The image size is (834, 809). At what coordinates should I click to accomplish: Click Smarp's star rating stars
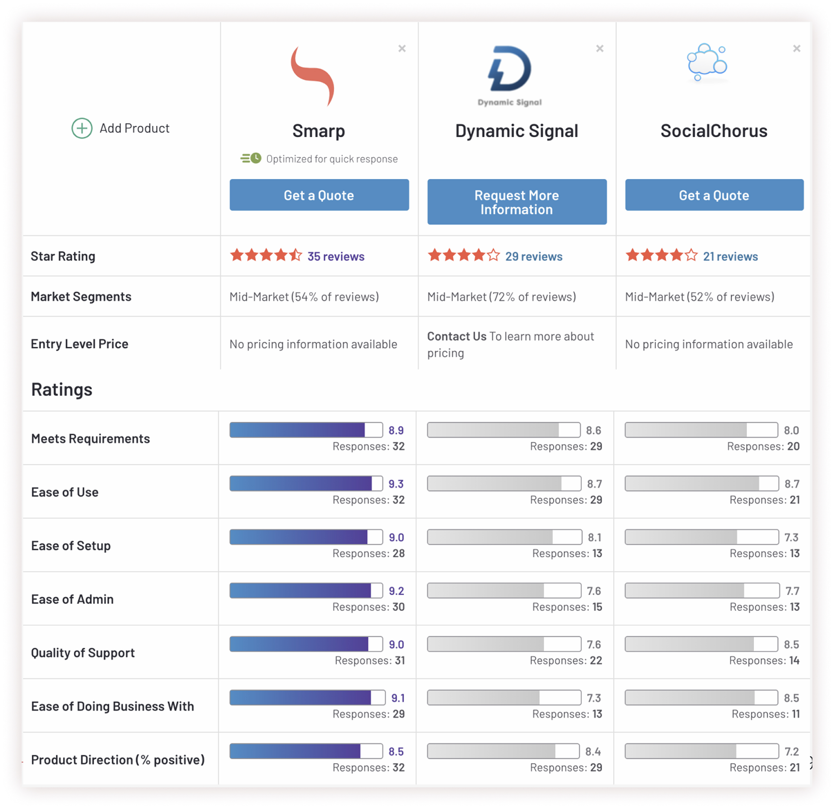tap(266, 256)
